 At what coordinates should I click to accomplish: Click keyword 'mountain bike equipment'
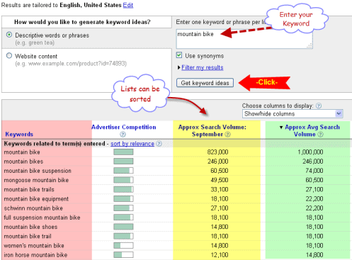[36, 199]
